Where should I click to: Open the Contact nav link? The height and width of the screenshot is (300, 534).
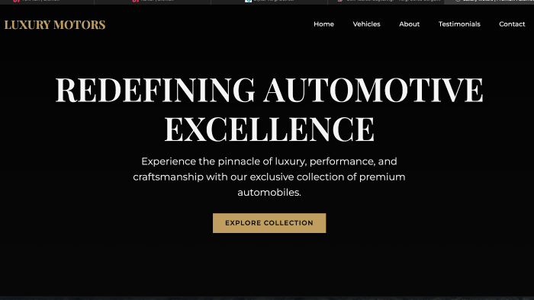coord(512,24)
